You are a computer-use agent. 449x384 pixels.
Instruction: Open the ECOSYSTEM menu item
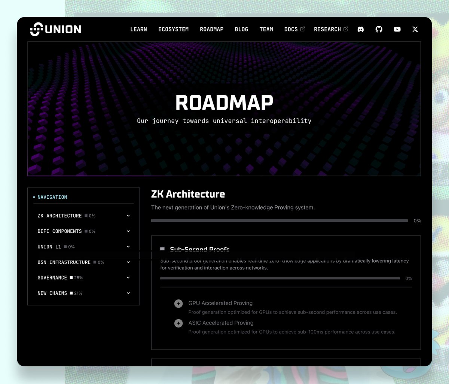pyautogui.click(x=173, y=29)
